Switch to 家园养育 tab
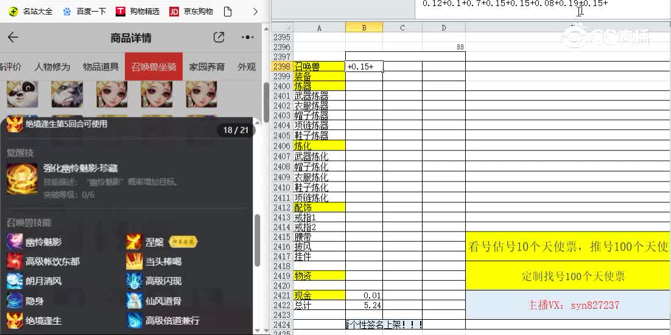 click(207, 67)
